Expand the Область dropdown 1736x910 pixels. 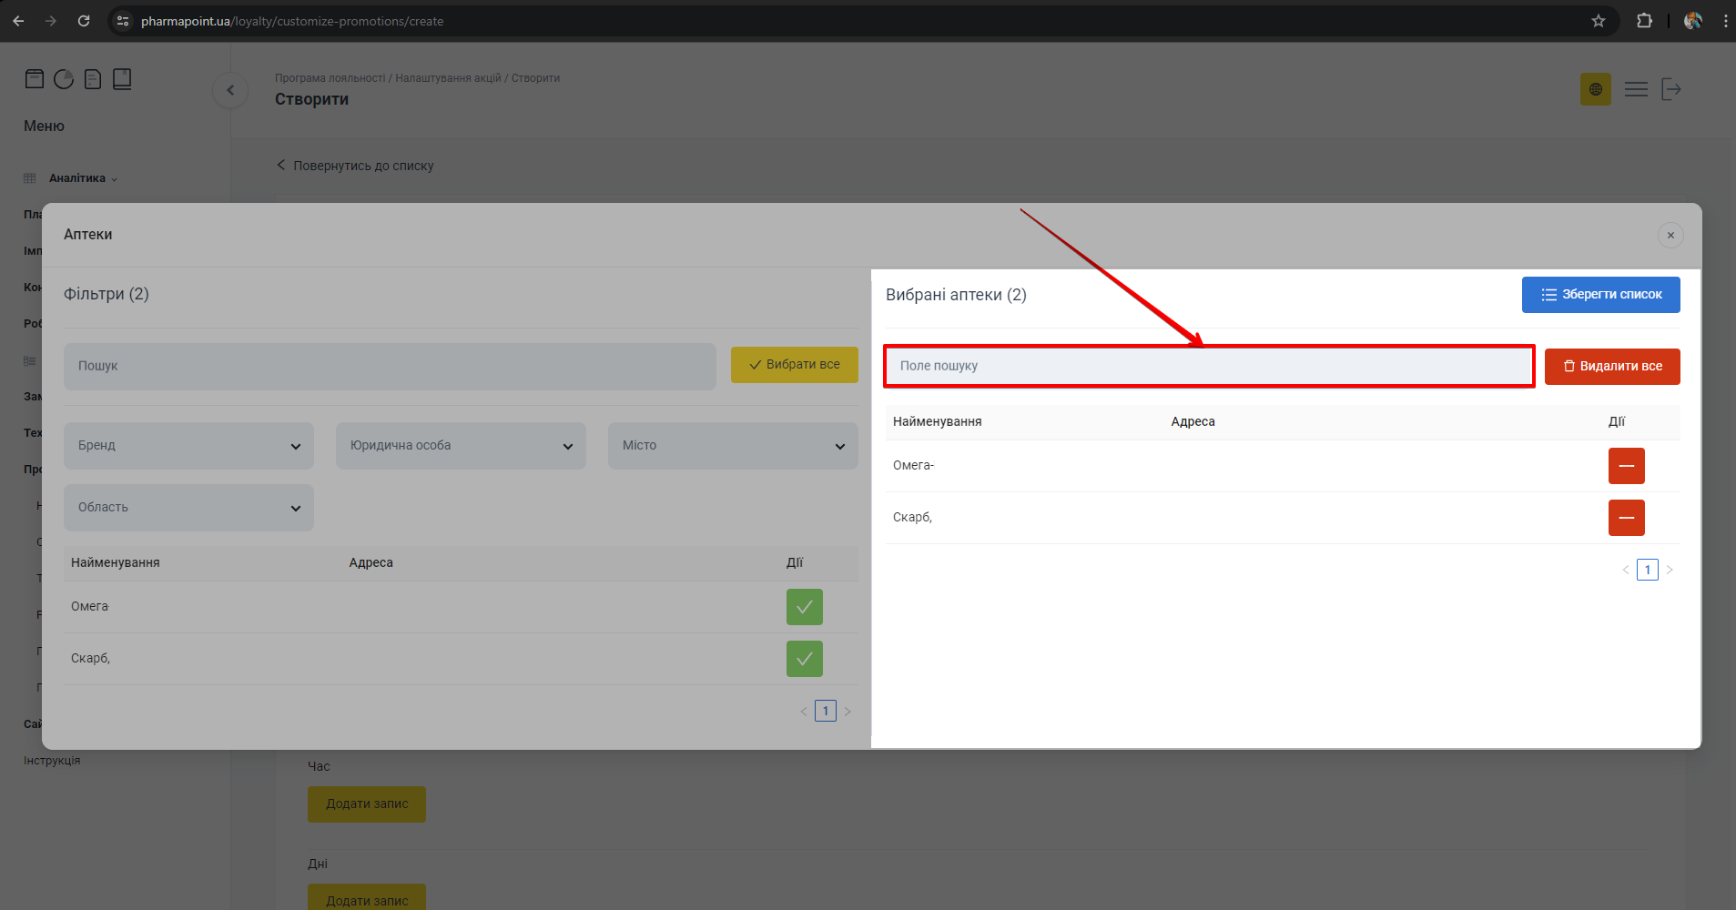188,508
